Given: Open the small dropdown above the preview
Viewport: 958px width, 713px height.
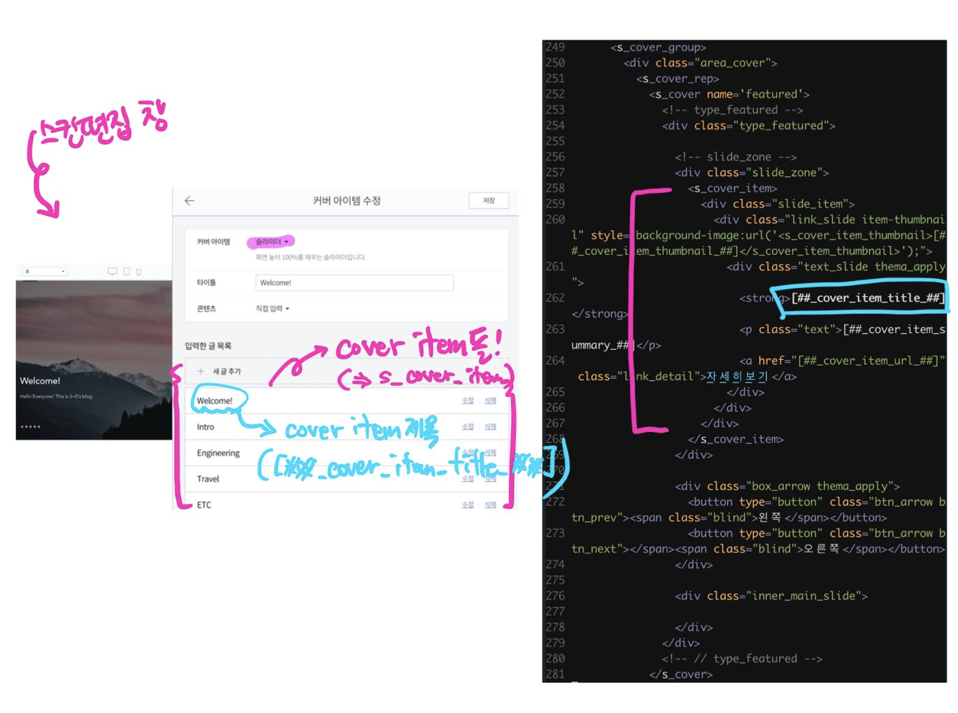Looking at the screenshot, I should [45, 271].
